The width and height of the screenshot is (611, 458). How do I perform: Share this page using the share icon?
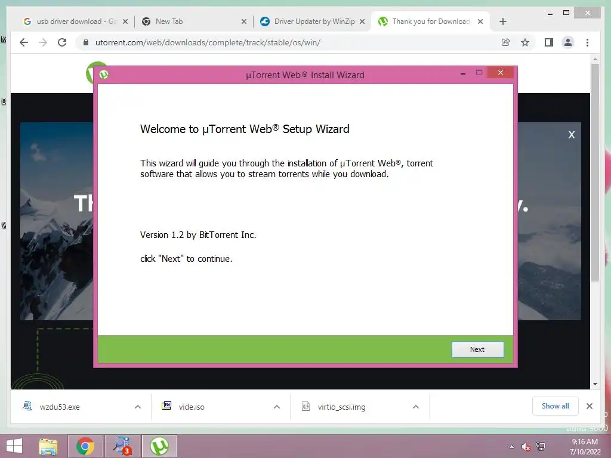tap(506, 42)
